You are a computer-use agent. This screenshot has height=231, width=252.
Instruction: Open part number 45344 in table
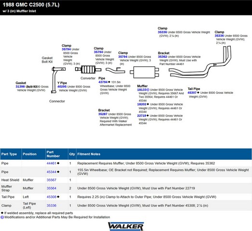point(51,172)
